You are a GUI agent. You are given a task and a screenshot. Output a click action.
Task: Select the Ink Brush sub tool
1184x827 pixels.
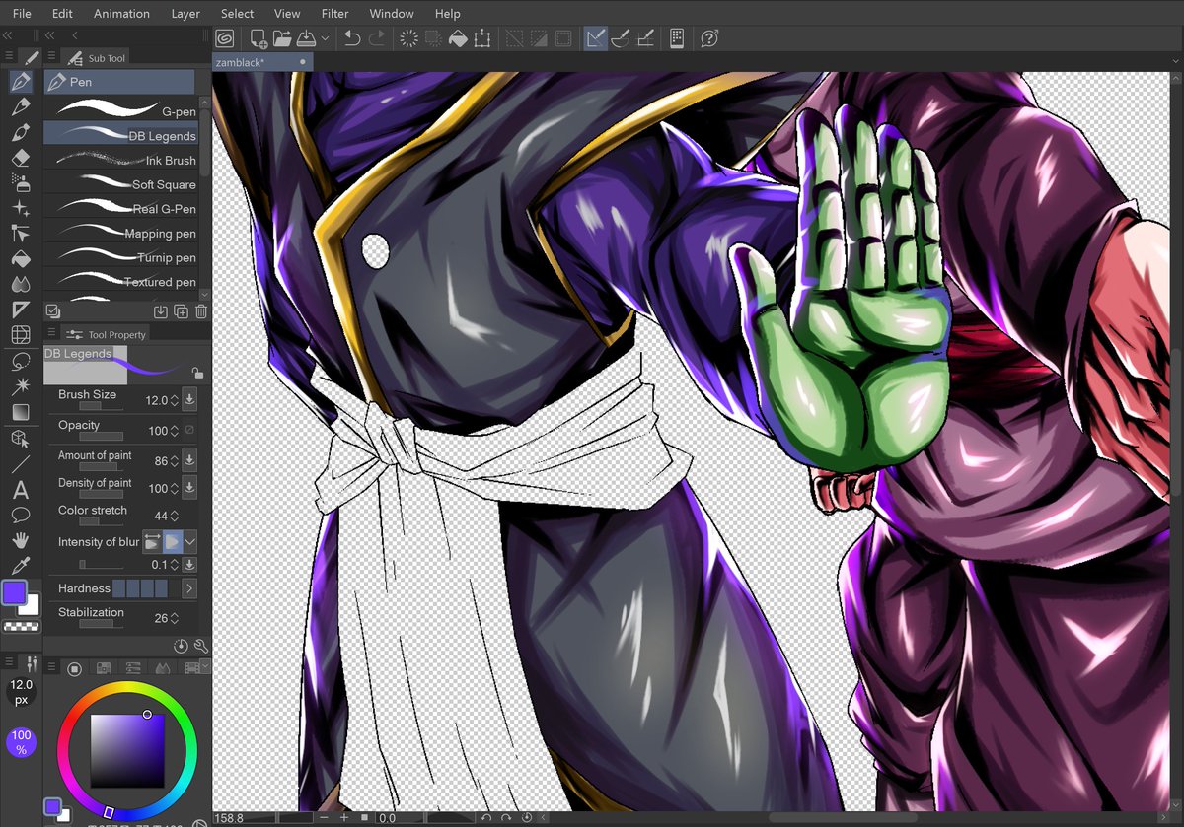point(121,160)
